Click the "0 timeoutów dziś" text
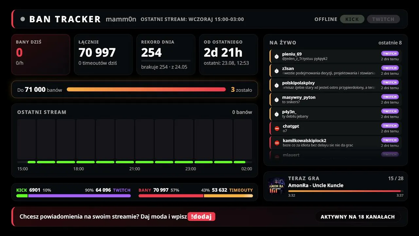 (x=98, y=63)
